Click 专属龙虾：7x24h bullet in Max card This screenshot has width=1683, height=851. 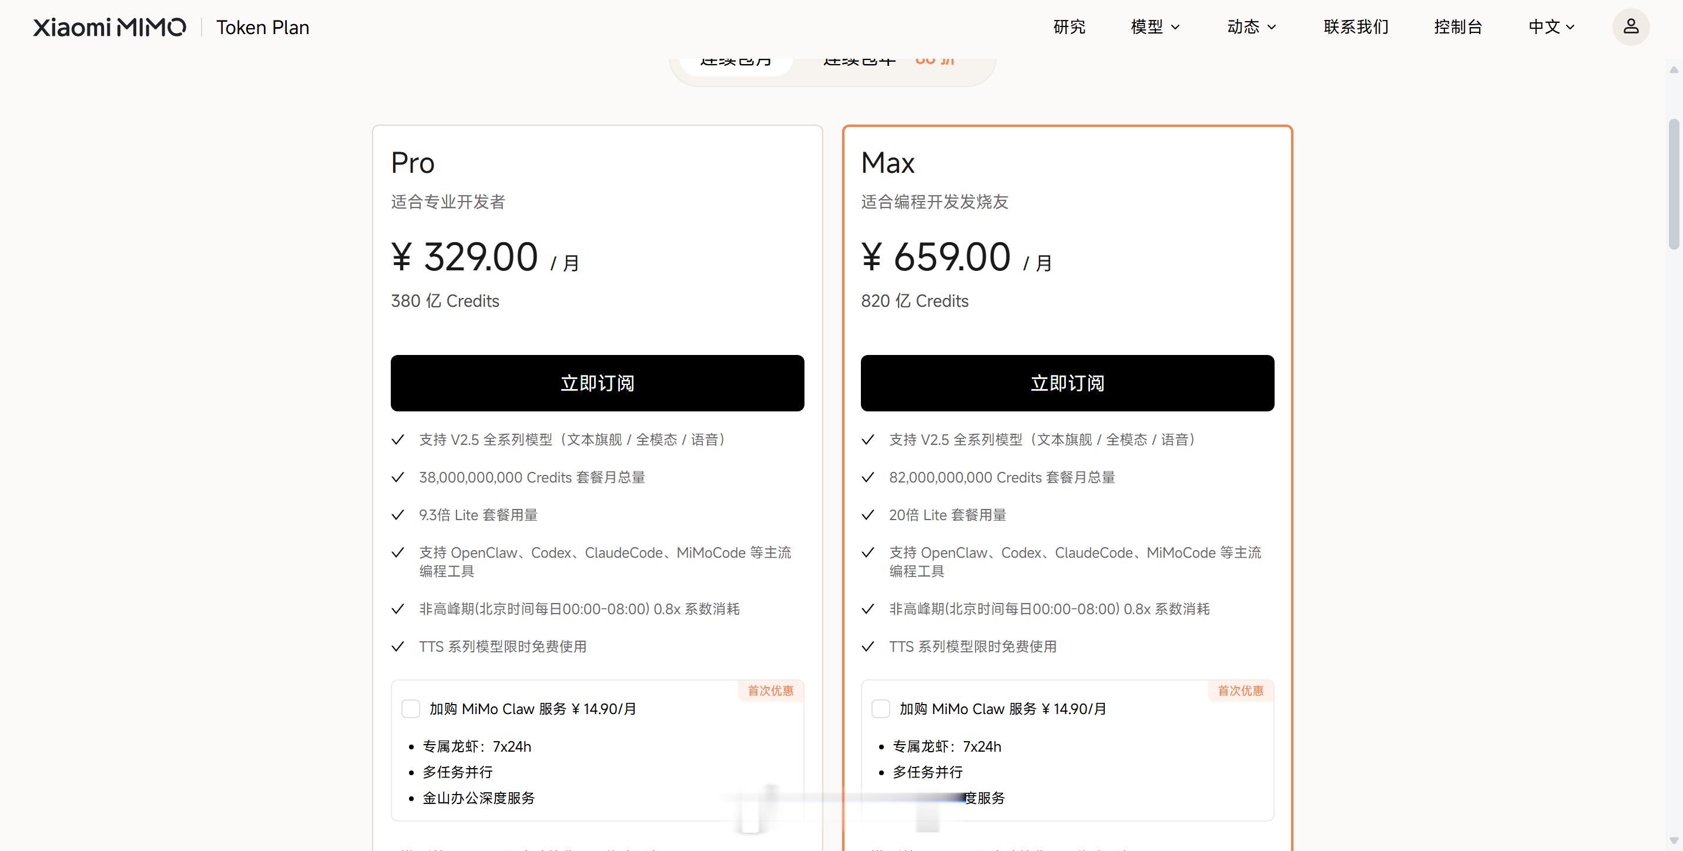pos(947,746)
